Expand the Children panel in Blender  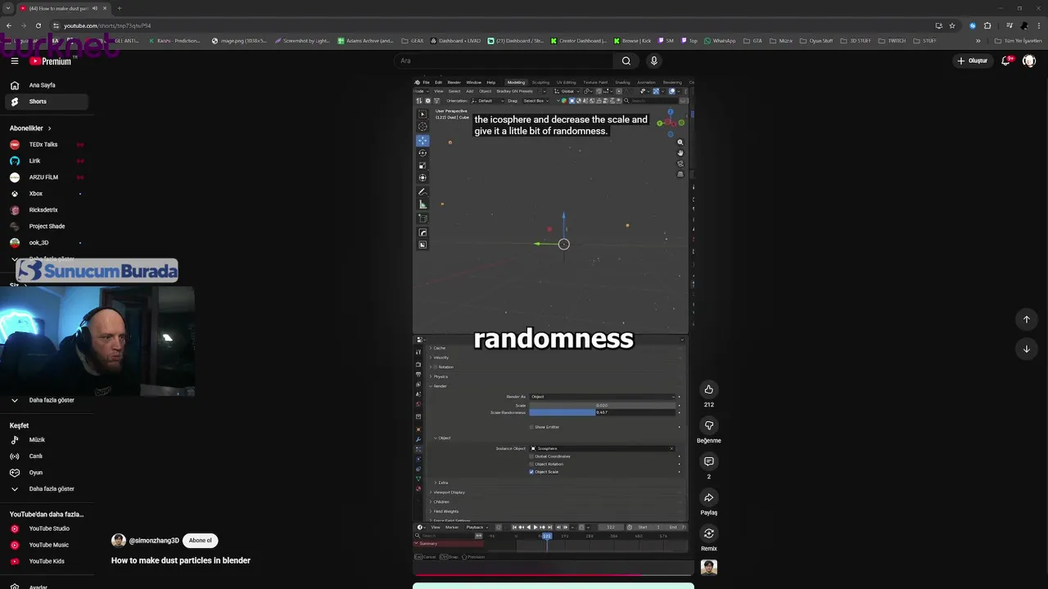coord(441,501)
